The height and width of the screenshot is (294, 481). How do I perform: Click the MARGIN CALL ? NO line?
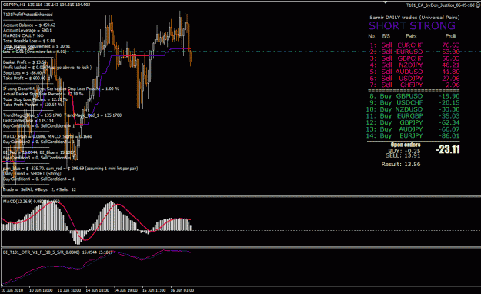(23, 35)
